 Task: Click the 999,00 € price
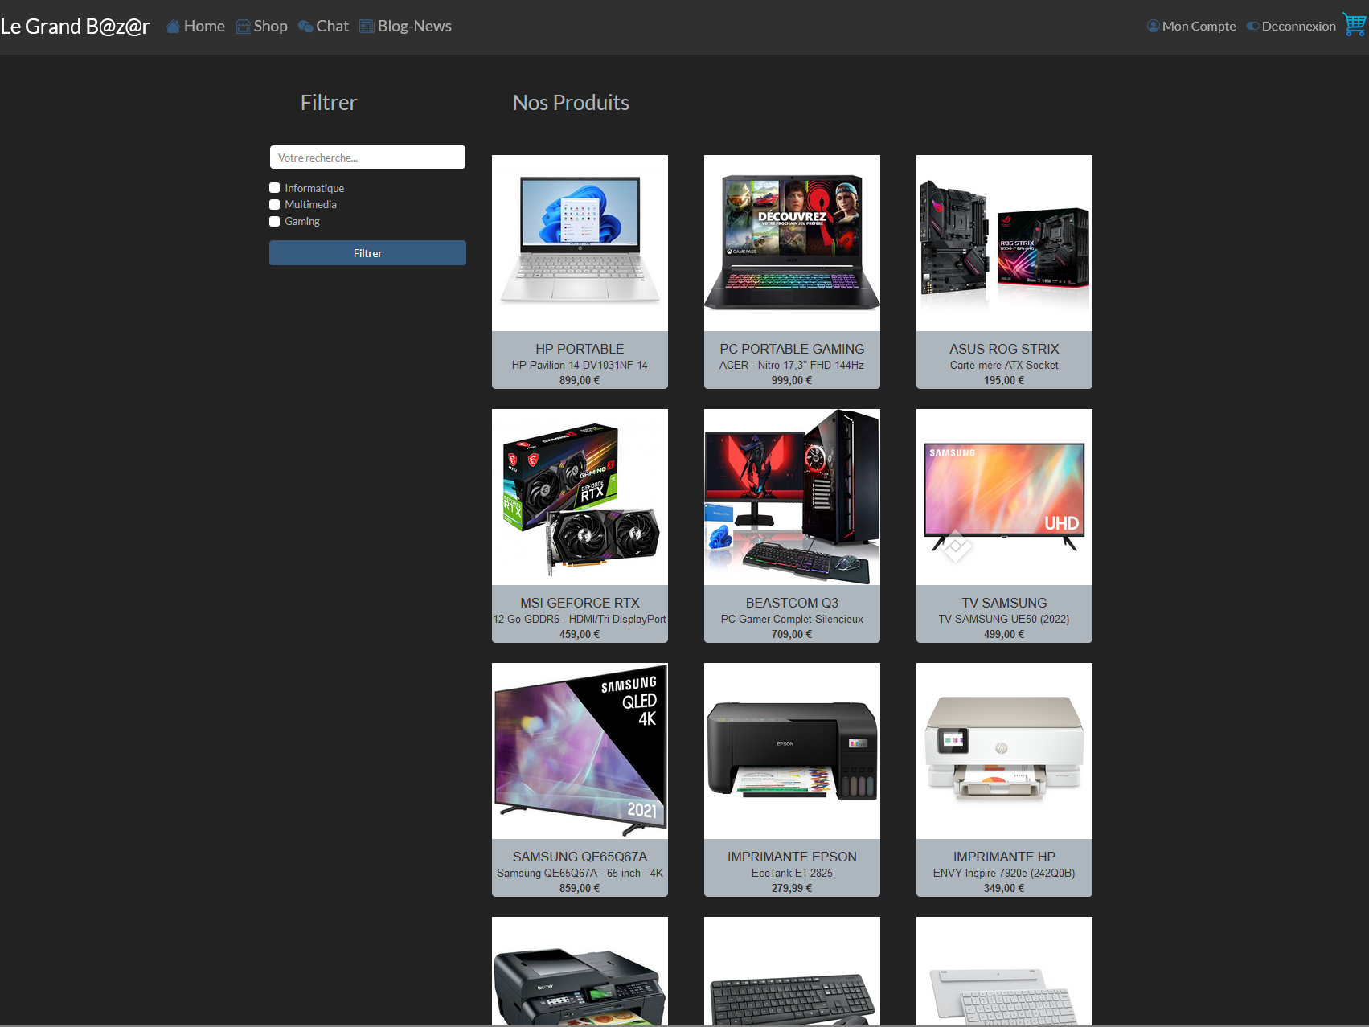pos(792,380)
